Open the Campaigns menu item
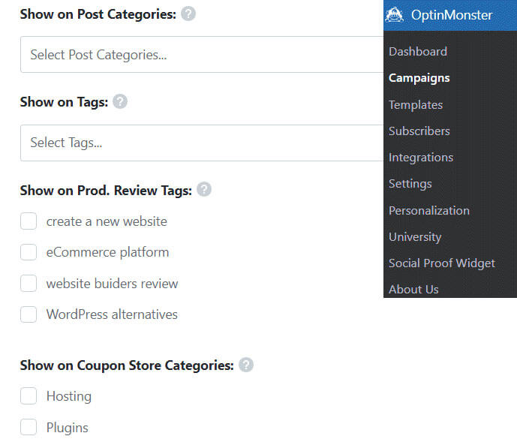 (x=419, y=78)
